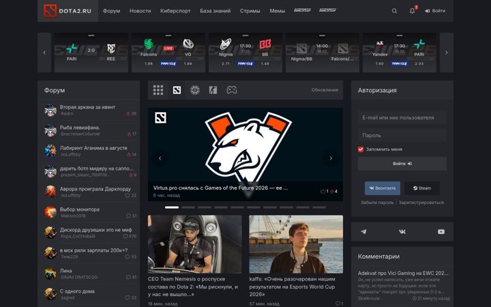Click the Pinnacle badge under Yandex vs PARI
This screenshot has height=307, width=491.
tap(399, 63)
